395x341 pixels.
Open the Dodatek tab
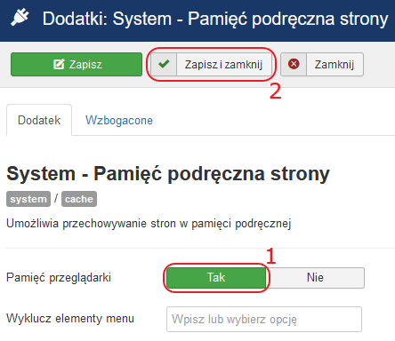click(39, 120)
